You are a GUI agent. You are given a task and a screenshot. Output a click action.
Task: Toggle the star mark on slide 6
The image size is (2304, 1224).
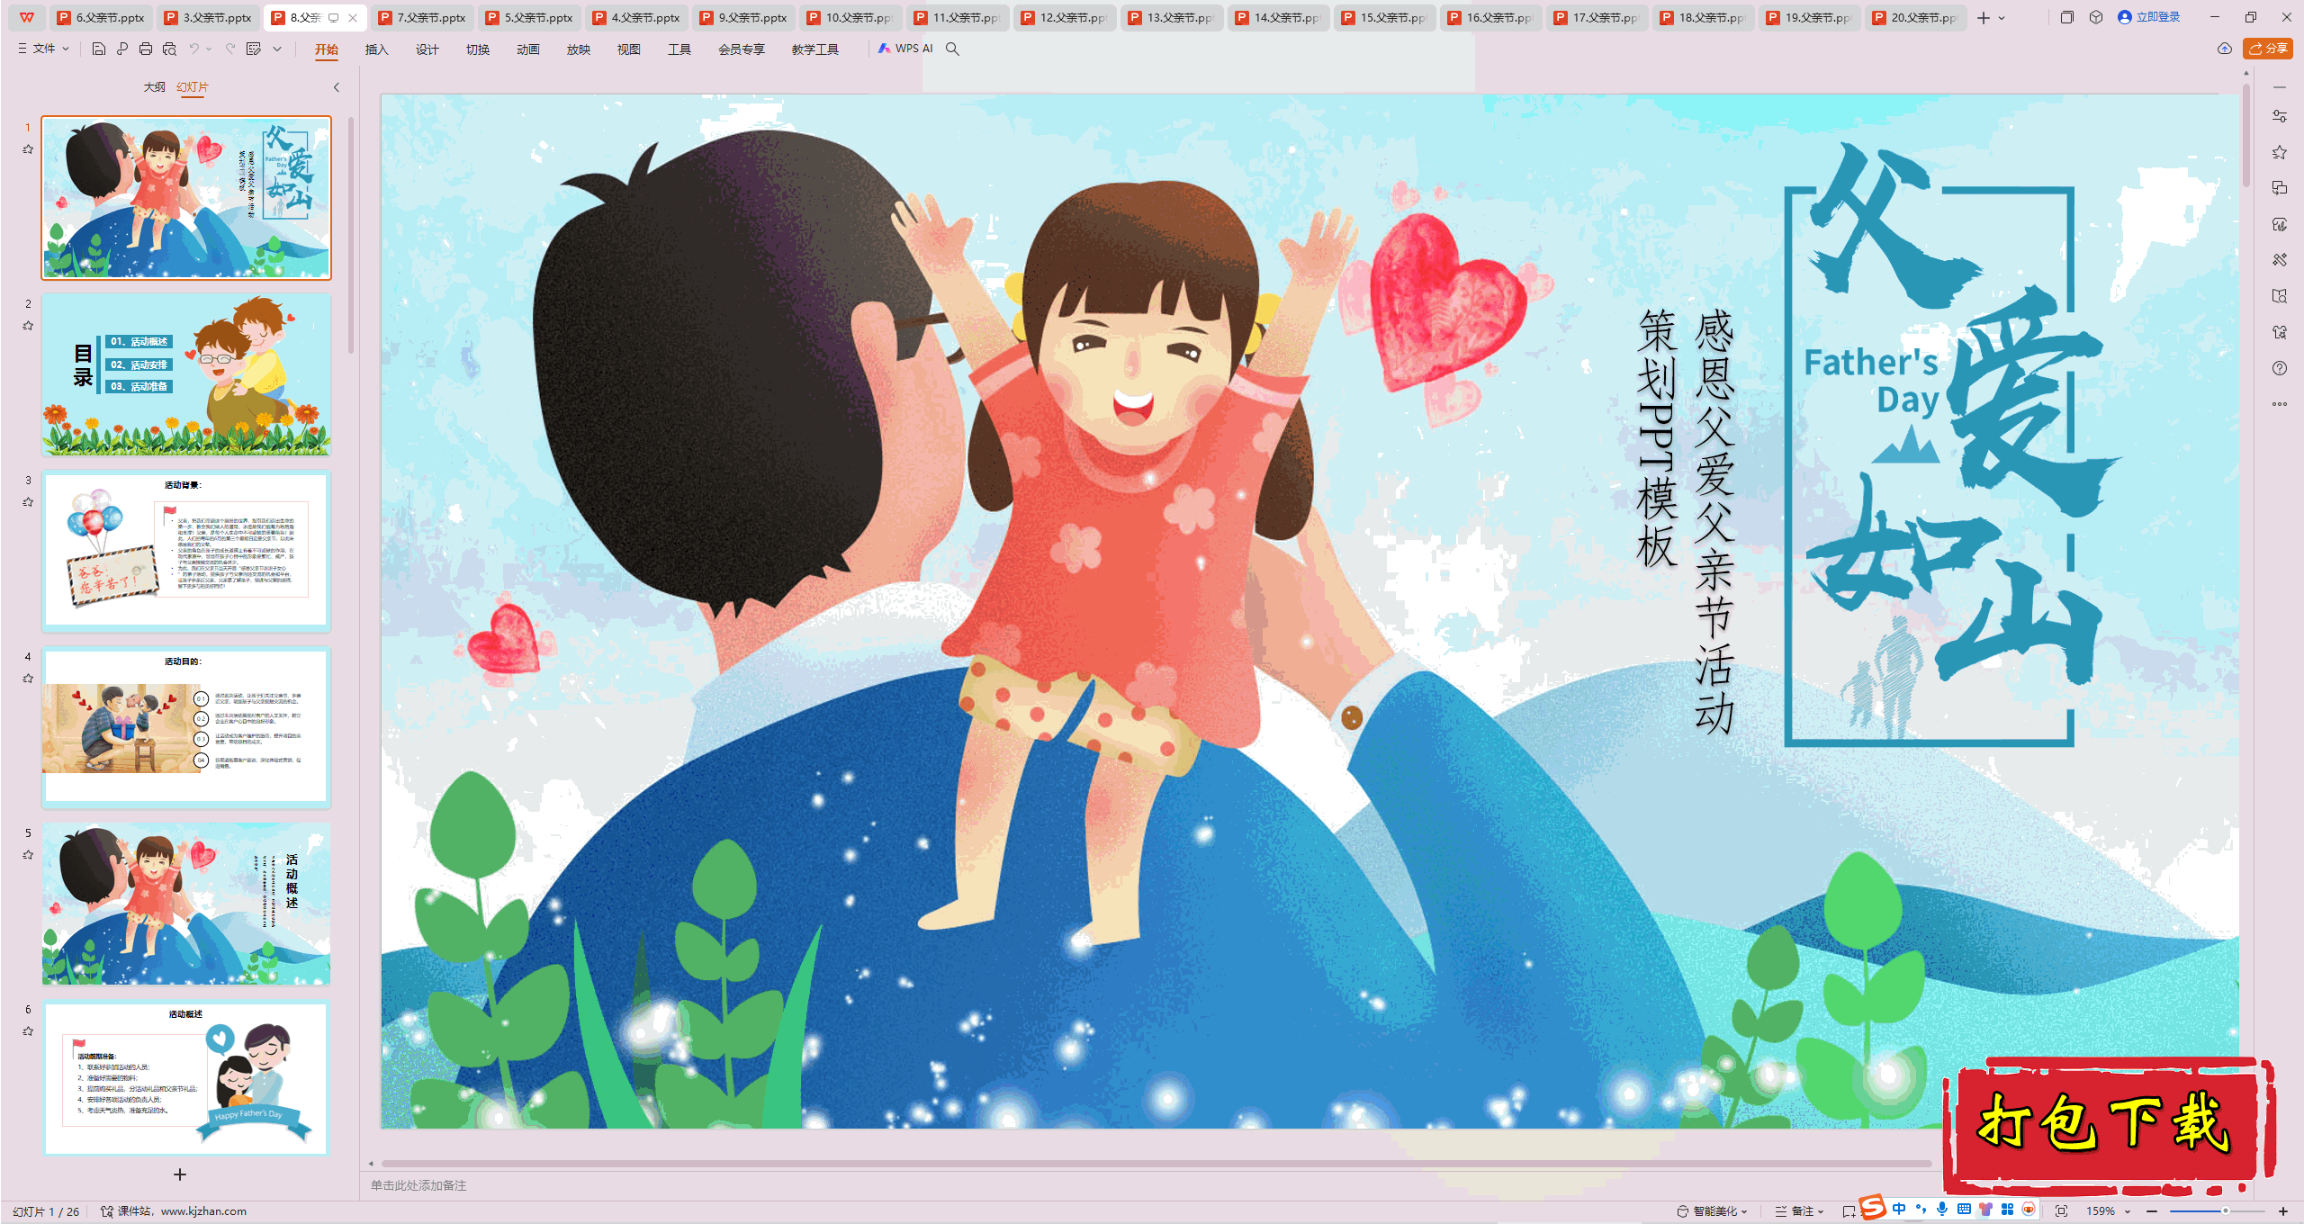click(28, 1031)
